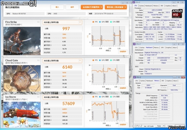This screenshot has width=187, height=130.
Task: Toggle GPU 溫度 legend in Cloud Gate graph
Action: click(104, 60)
